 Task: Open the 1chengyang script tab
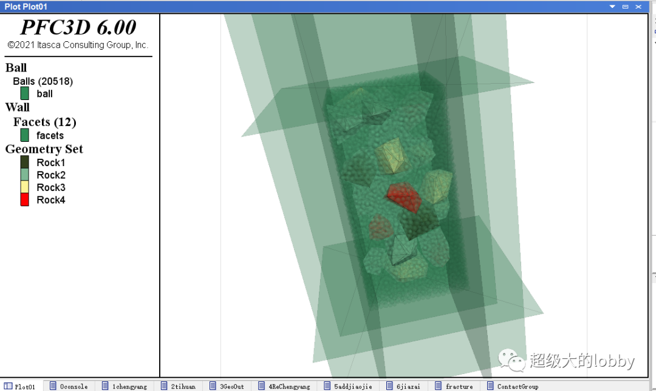125,386
